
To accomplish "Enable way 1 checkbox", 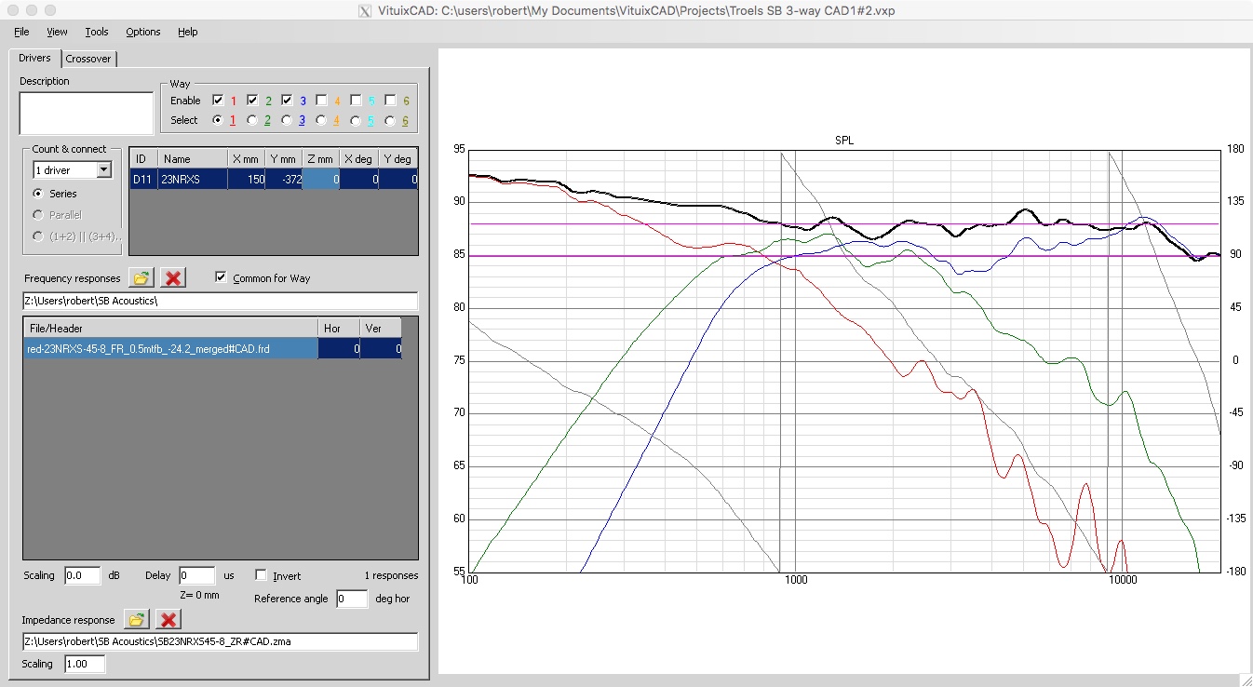I will coord(218,100).
